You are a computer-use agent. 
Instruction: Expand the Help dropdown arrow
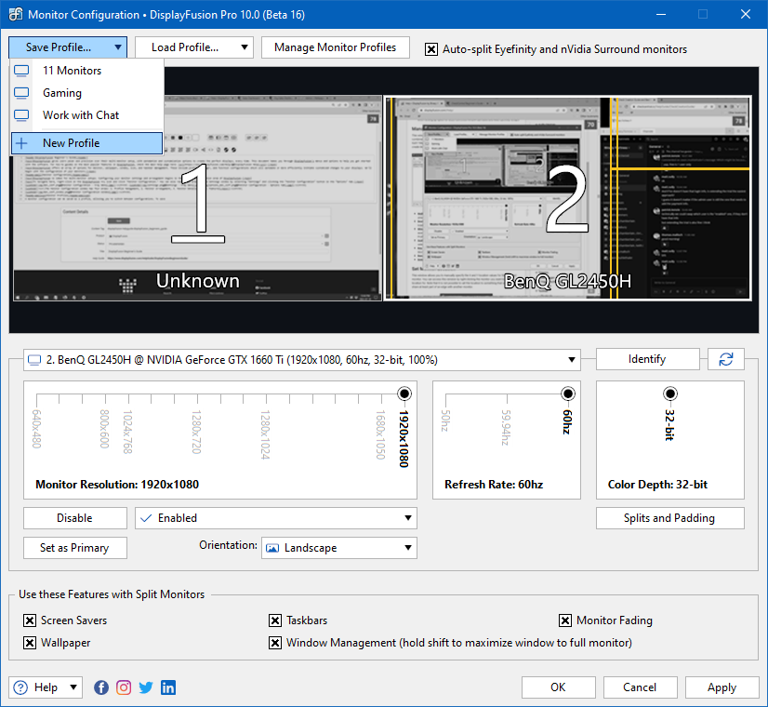point(73,687)
